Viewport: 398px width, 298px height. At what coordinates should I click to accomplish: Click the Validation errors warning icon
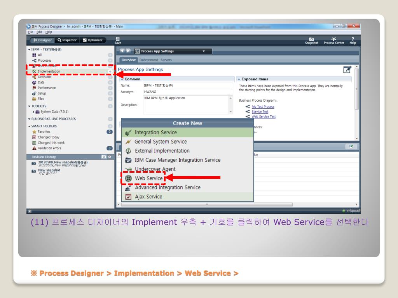tap(34, 148)
